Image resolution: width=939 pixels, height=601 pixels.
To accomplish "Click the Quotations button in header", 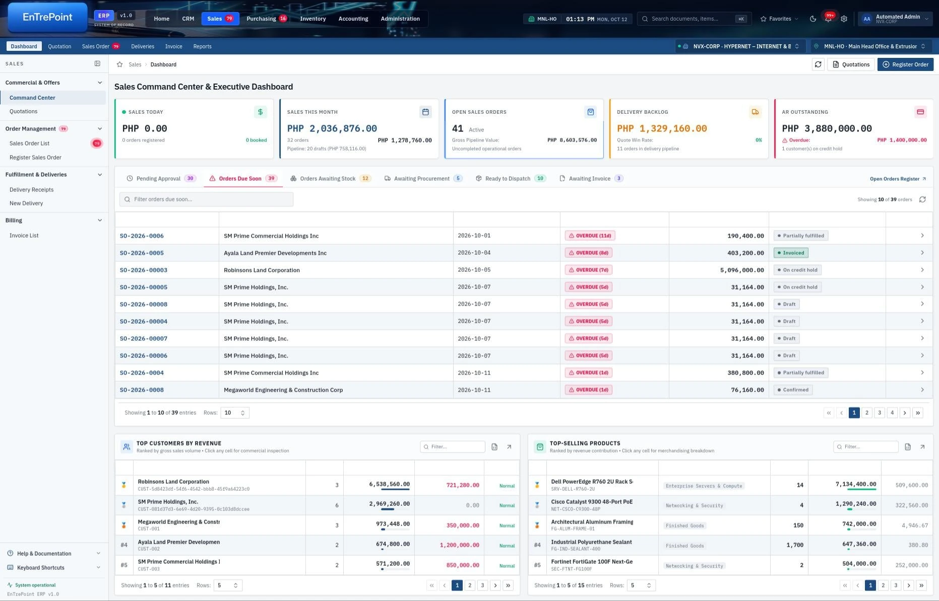I will pos(851,64).
